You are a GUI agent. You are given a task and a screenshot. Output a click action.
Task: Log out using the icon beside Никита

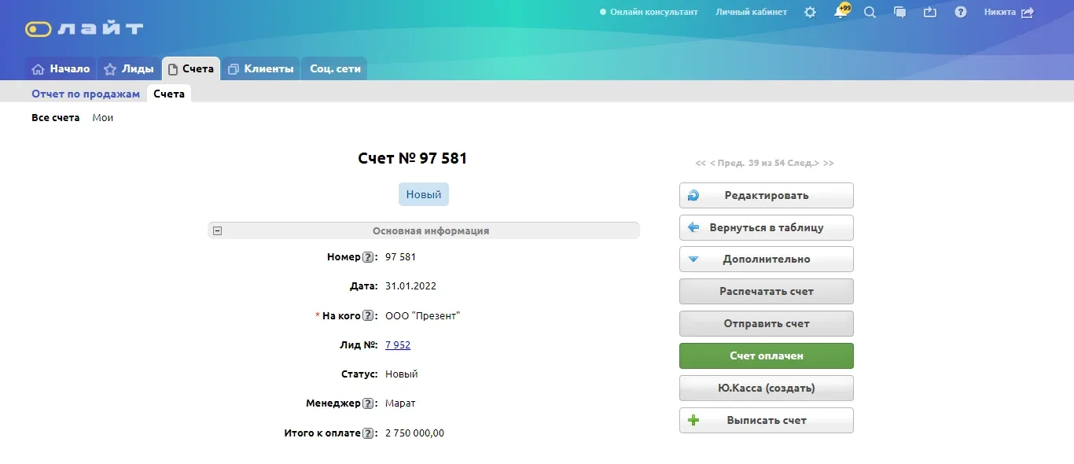click(1028, 13)
